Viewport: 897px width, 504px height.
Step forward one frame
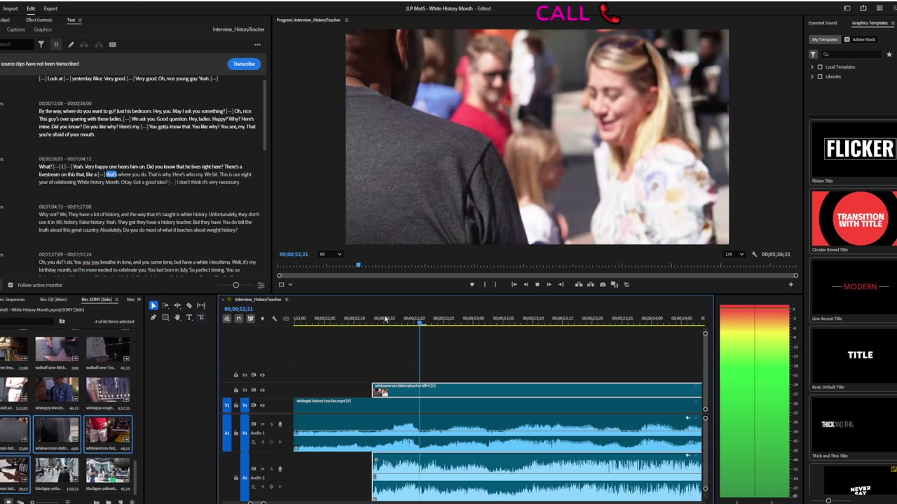549,284
